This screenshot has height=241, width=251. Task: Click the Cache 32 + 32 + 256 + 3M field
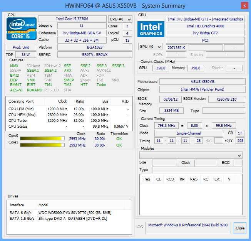click(x=82, y=40)
